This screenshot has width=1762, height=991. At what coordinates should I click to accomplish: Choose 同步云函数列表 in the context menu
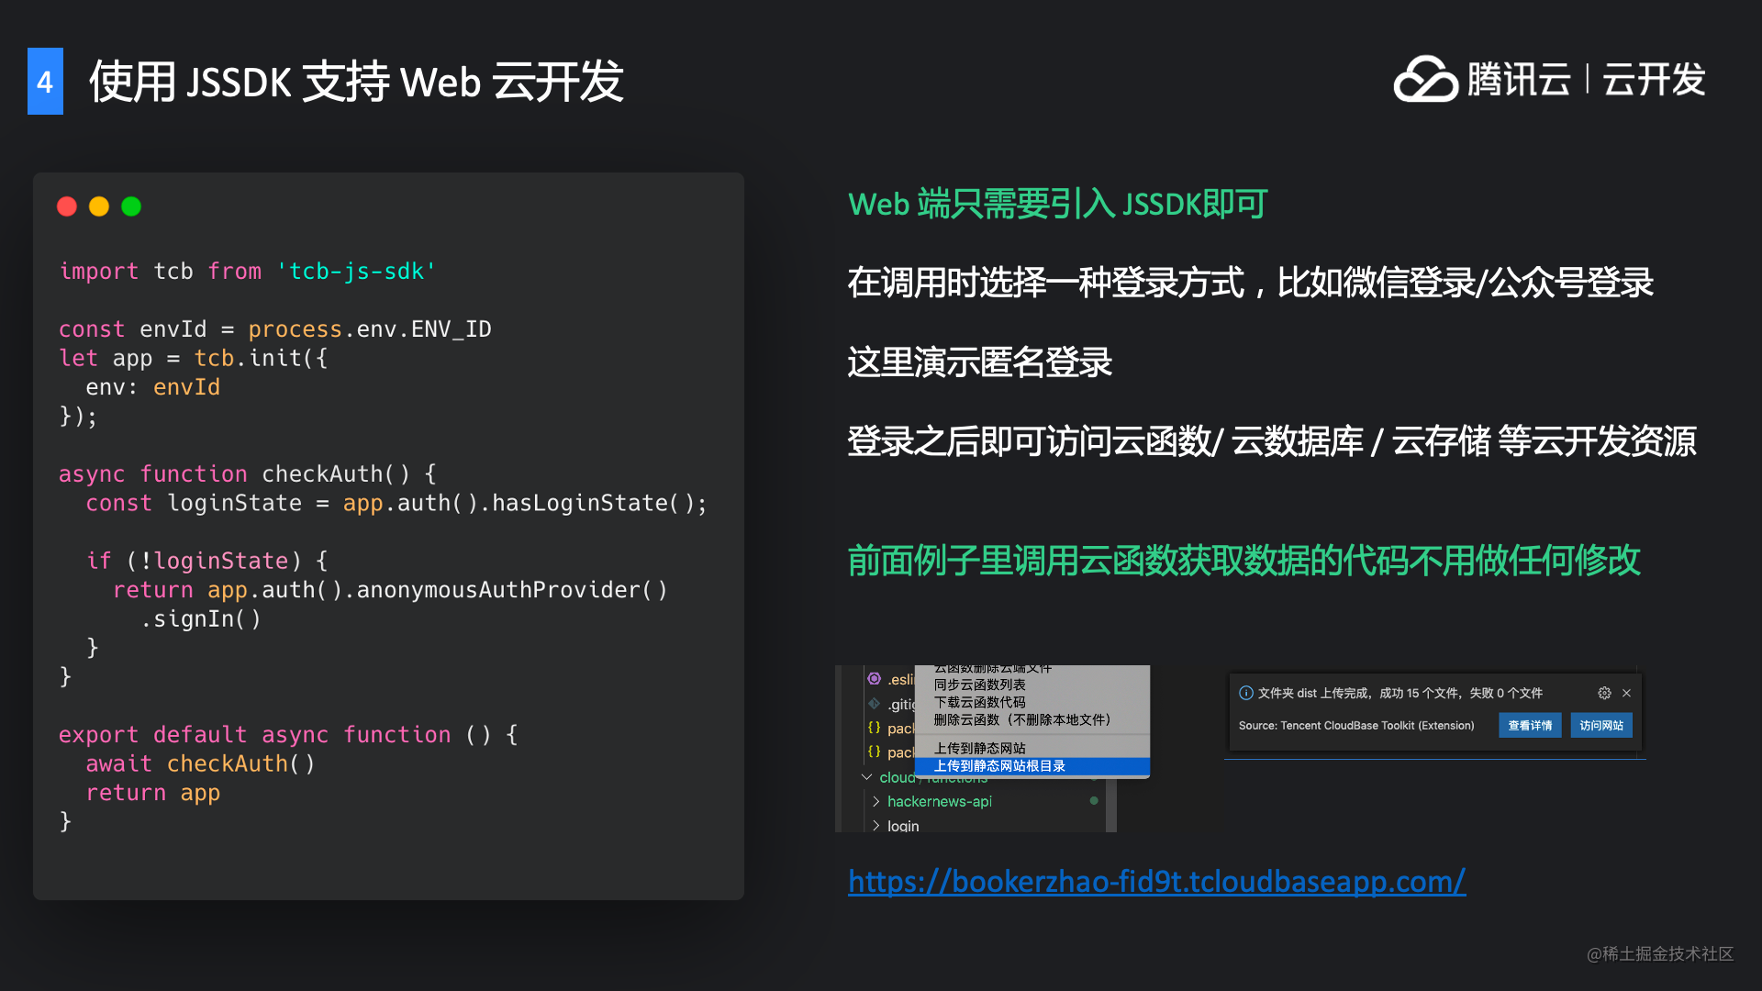[1032, 685]
